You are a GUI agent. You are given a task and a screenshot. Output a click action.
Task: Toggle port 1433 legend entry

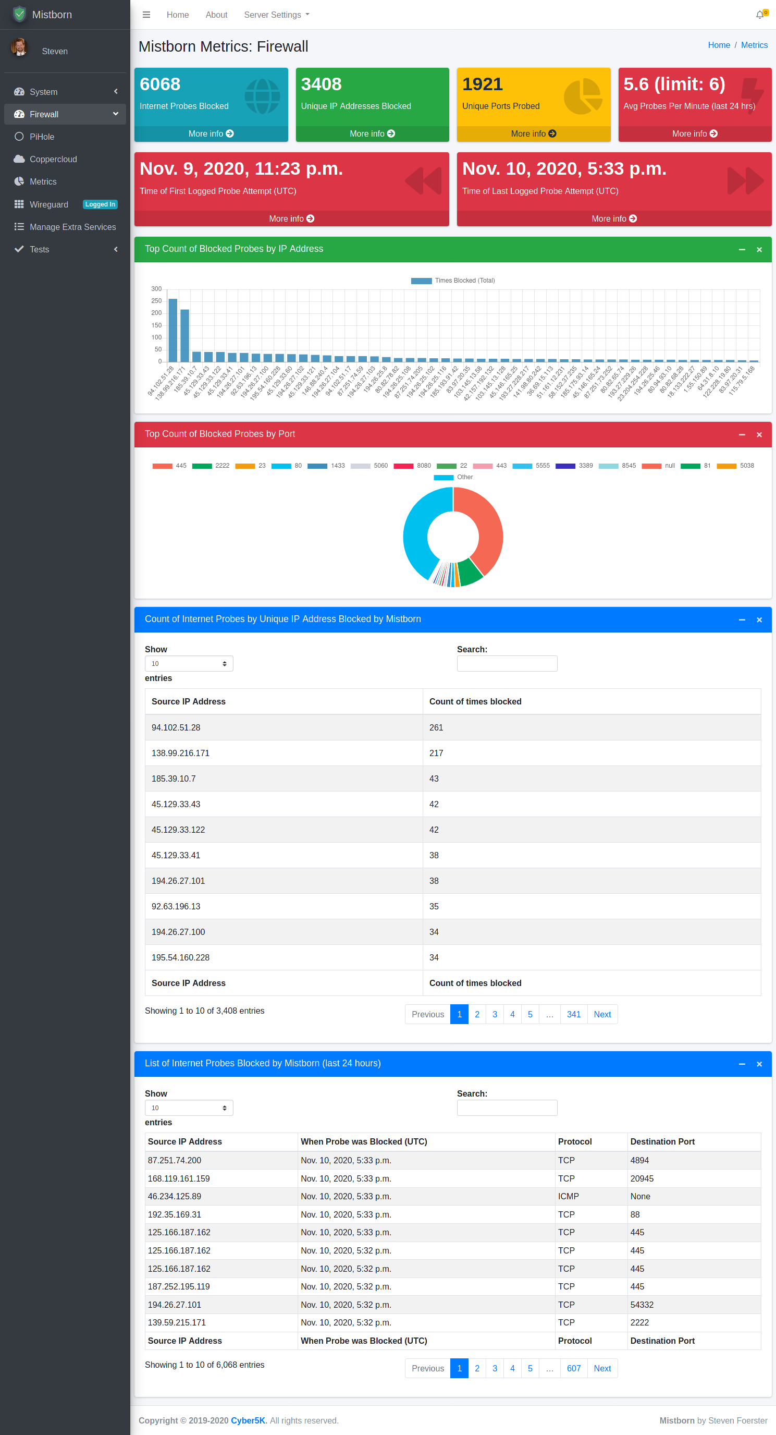click(326, 466)
